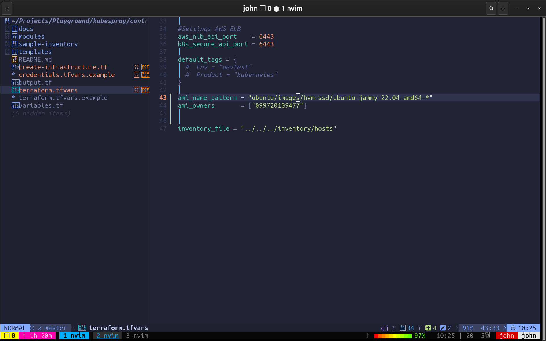Image resolution: width=546 pixels, height=341 pixels.
Task: Click the README.md file icon
Action: [15, 59]
